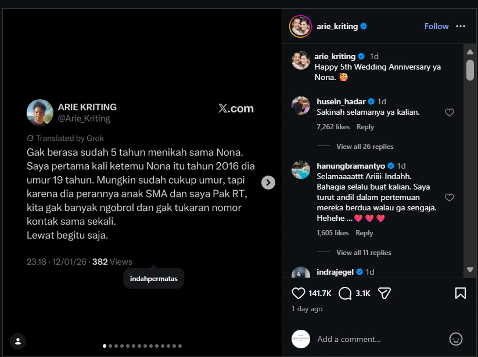Share the post via the paper plane icon
The width and height of the screenshot is (478, 357).
(x=384, y=293)
